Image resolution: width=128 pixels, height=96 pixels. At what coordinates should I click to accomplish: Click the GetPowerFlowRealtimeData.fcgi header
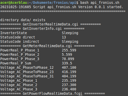point(53,94)
